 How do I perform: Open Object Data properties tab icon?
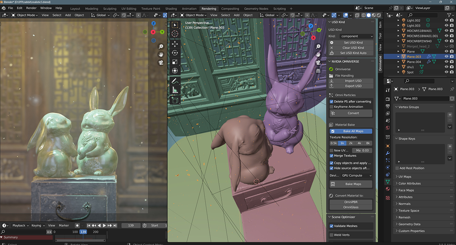(x=388, y=182)
